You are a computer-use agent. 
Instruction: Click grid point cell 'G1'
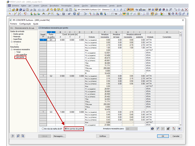51,40
